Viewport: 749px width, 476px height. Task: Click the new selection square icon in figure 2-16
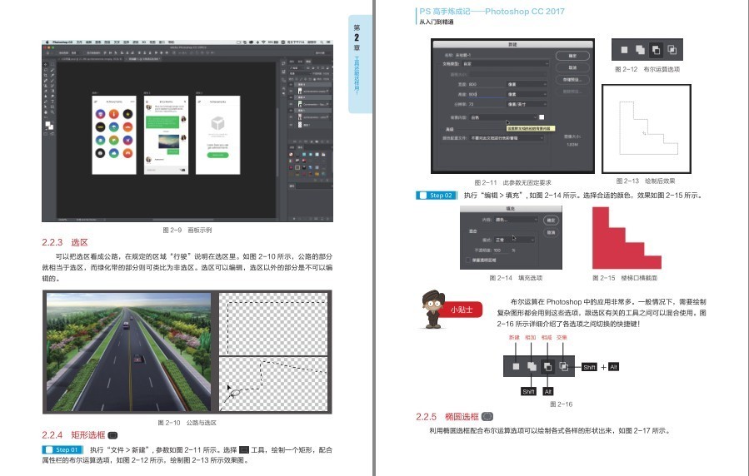[x=516, y=366]
